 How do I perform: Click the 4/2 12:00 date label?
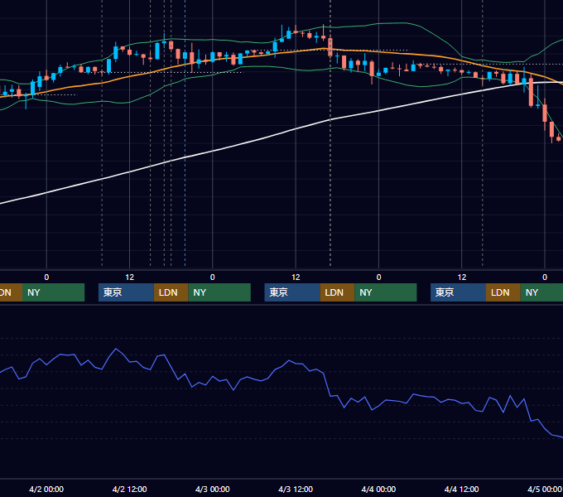(130, 489)
